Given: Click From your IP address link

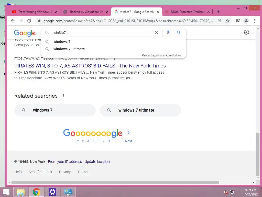Looking at the screenshot, I should click(x=65, y=162).
